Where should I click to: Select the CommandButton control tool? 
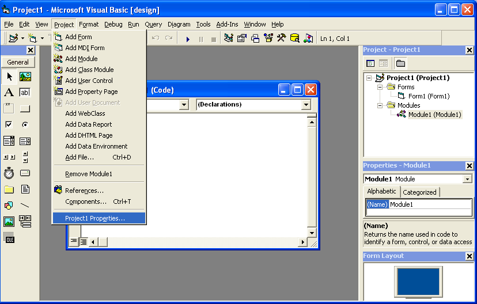(25, 108)
